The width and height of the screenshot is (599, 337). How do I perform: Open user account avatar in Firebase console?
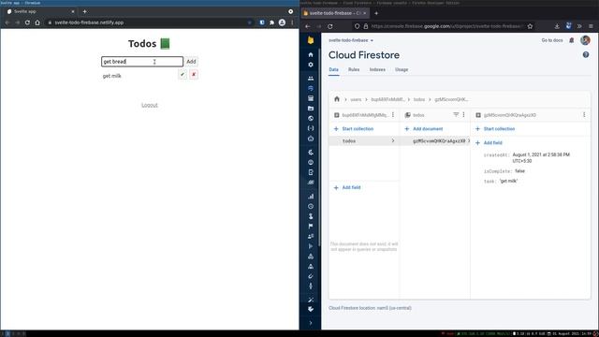click(585, 40)
